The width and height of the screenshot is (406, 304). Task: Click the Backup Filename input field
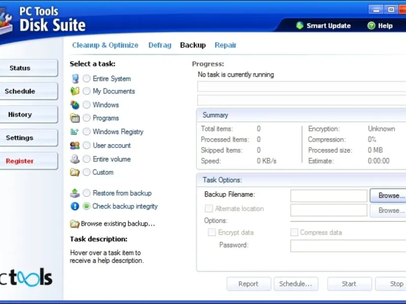[x=328, y=196]
